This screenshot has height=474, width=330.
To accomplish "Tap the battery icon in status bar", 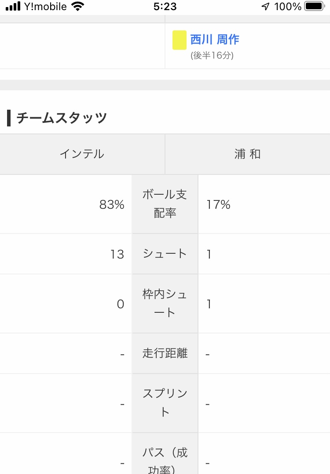I will 314,6.
